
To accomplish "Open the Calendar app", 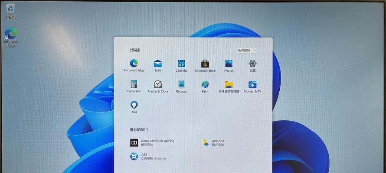I will (x=181, y=65).
